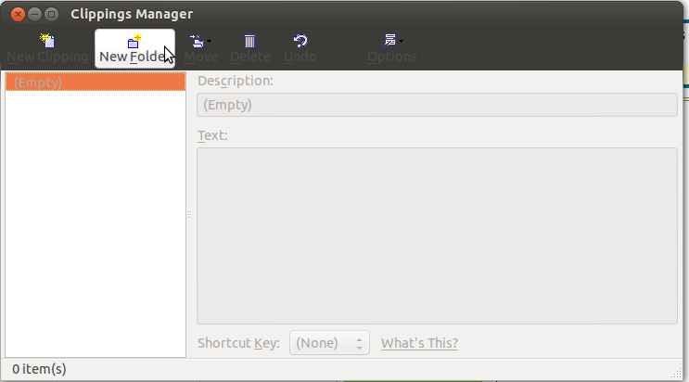Maximize the Clippings Manager window

tap(51, 14)
